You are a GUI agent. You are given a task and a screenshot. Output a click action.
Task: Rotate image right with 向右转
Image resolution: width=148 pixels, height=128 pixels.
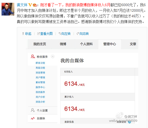84,34
